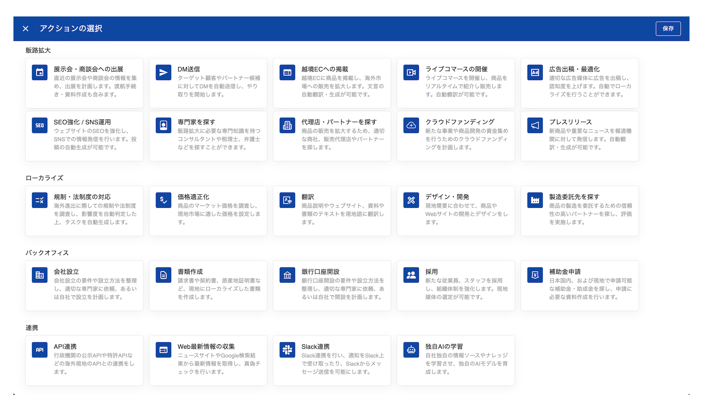
Task: Click the SEO icon
Action: (x=40, y=125)
